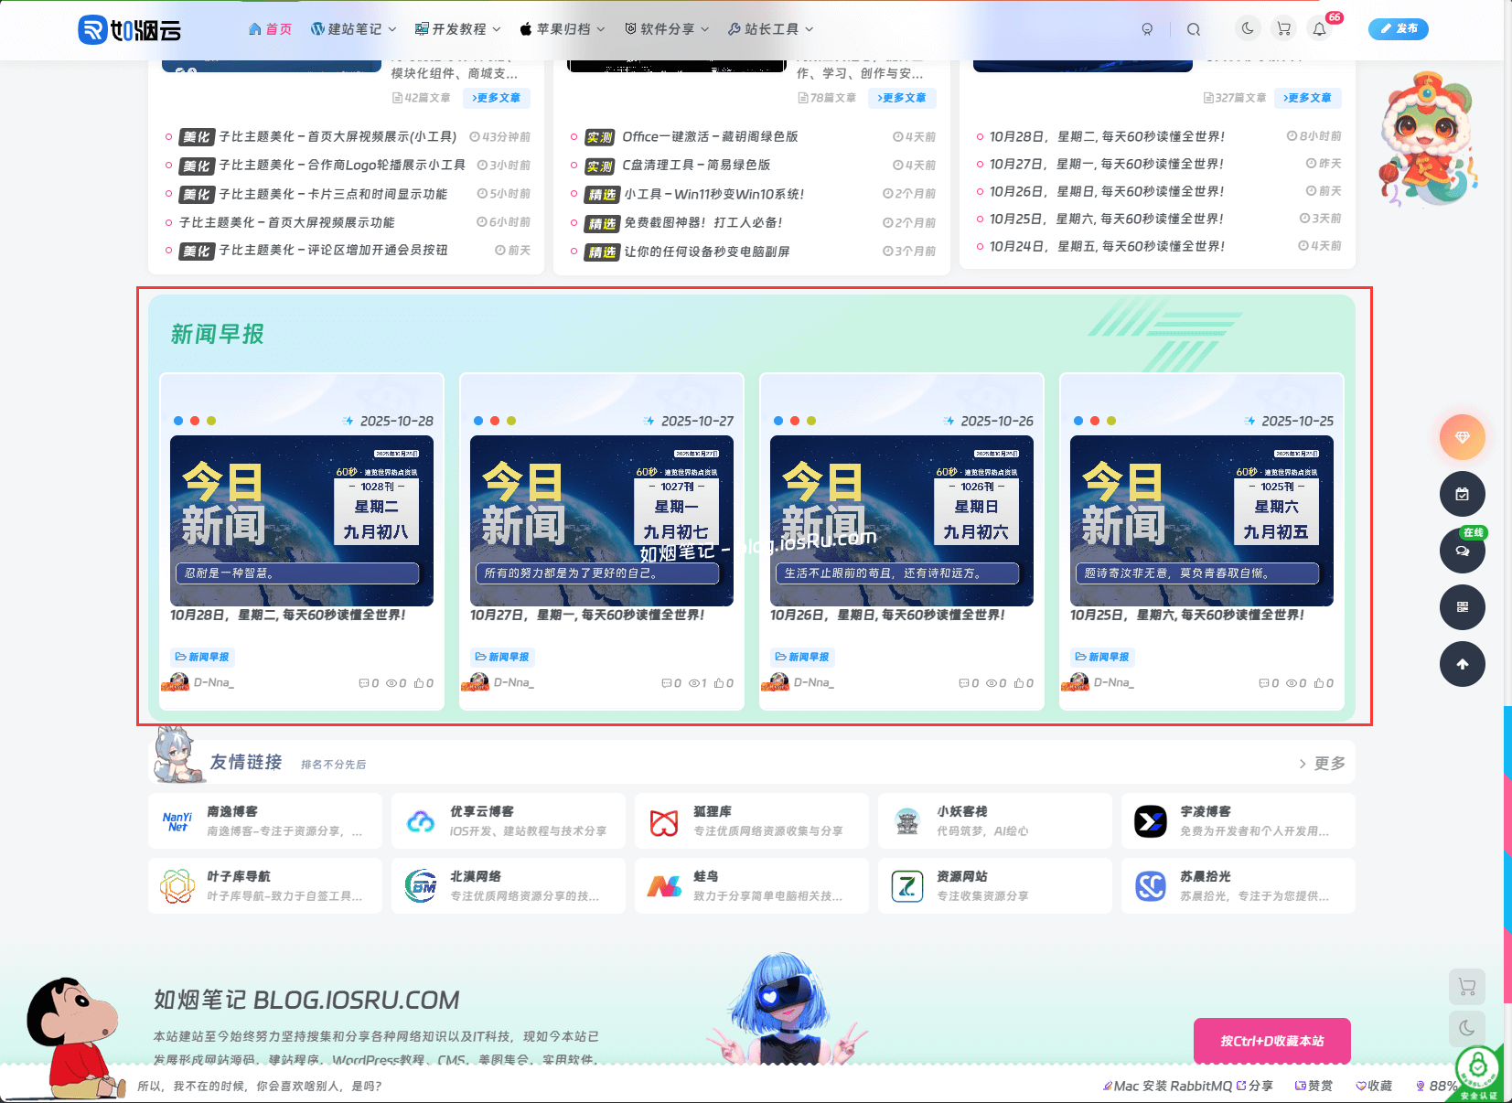The image size is (1512, 1103).
Task: Toggle dark mode with the moon icon
Action: (1247, 28)
